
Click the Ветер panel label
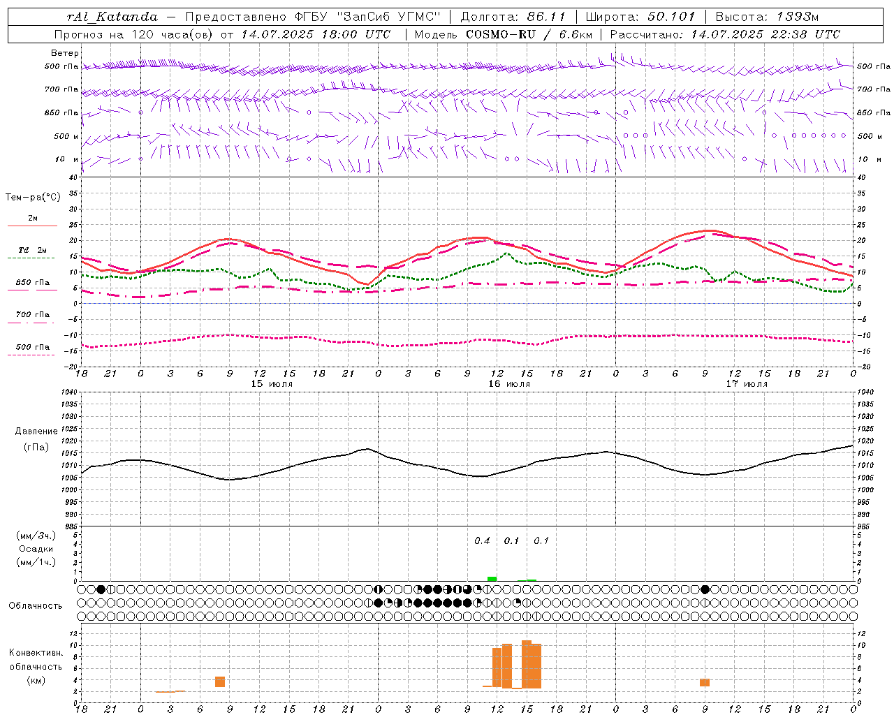coord(65,53)
